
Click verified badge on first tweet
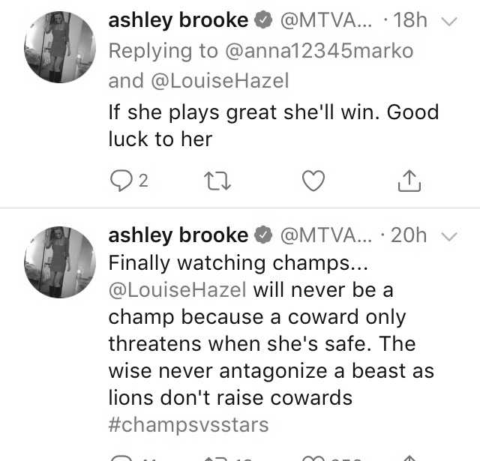pyautogui.click(x=263, y=20)
